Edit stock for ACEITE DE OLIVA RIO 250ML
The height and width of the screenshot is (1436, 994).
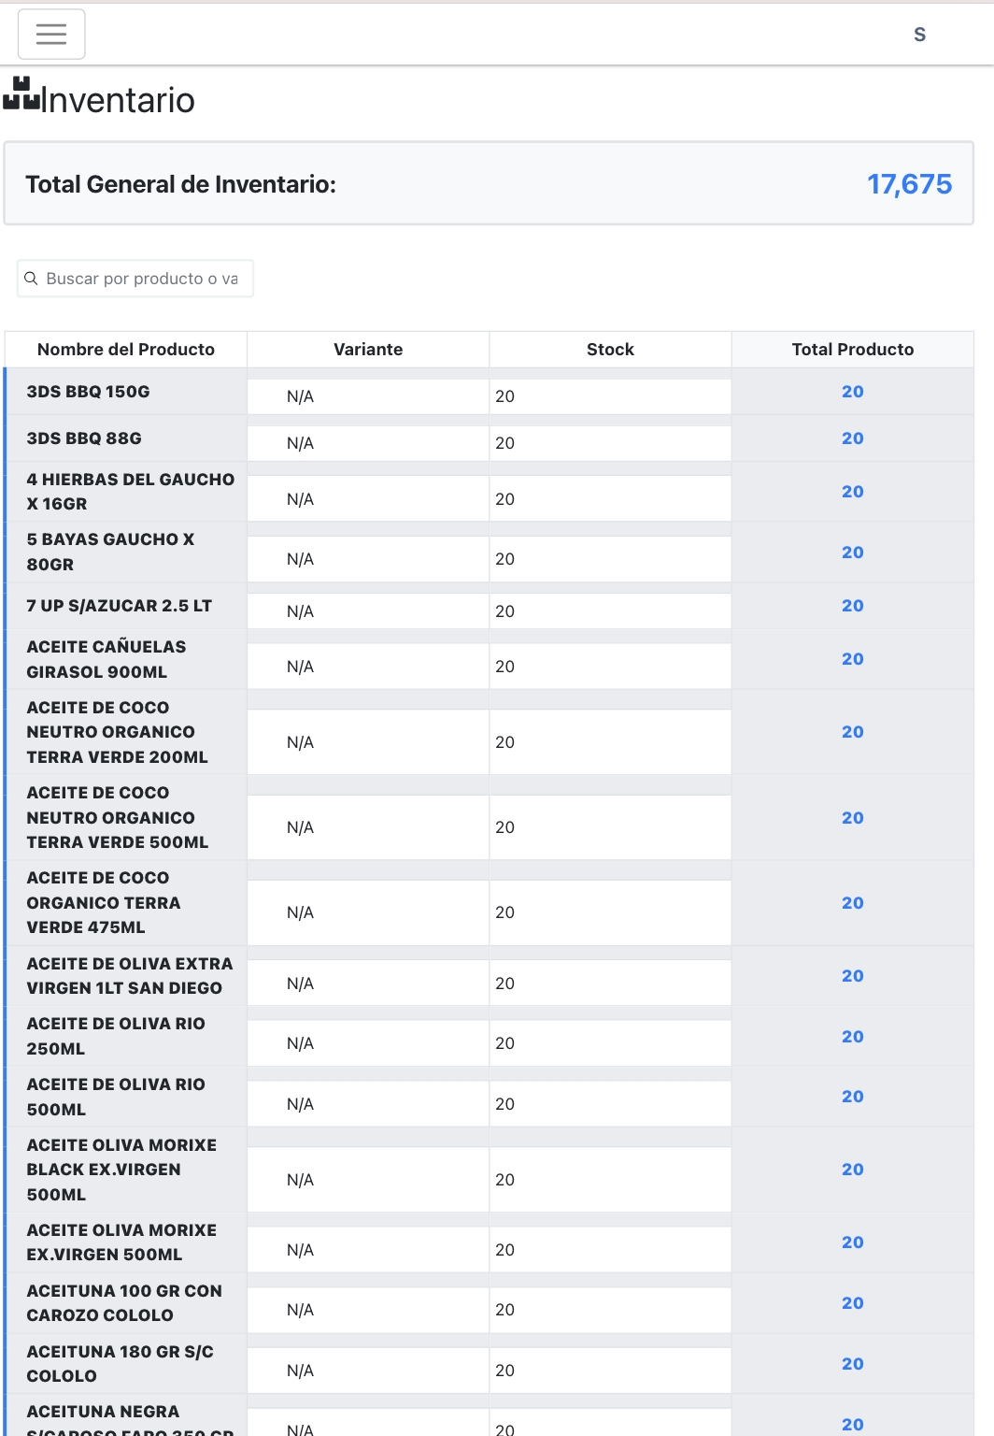pyautogui.click(x=609, y=1043)
